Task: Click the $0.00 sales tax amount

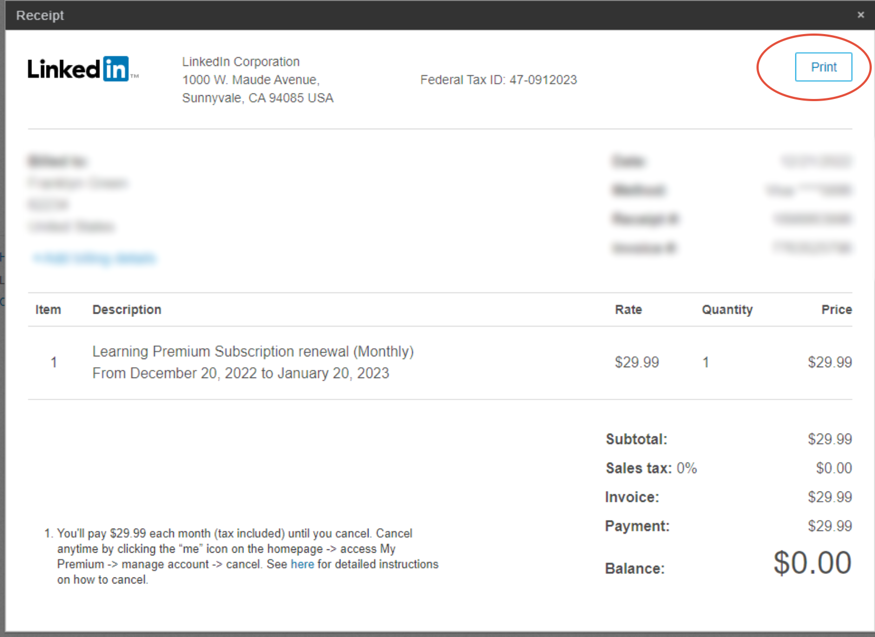Action: 833,468
